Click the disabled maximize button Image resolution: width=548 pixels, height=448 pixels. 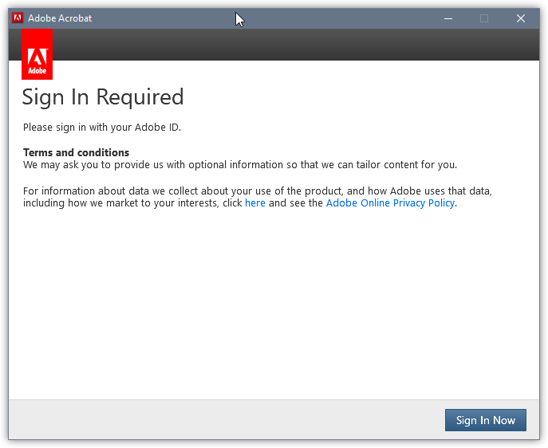click(484, 18)
